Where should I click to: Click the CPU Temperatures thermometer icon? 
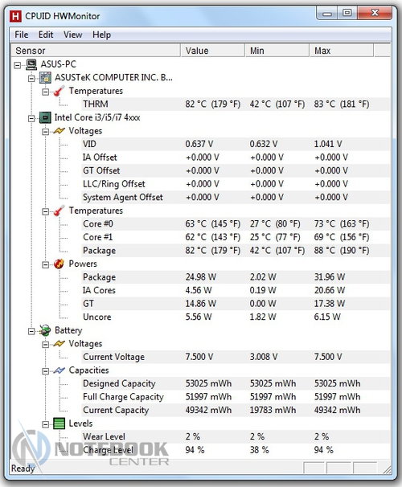click(x=59, y=211)
